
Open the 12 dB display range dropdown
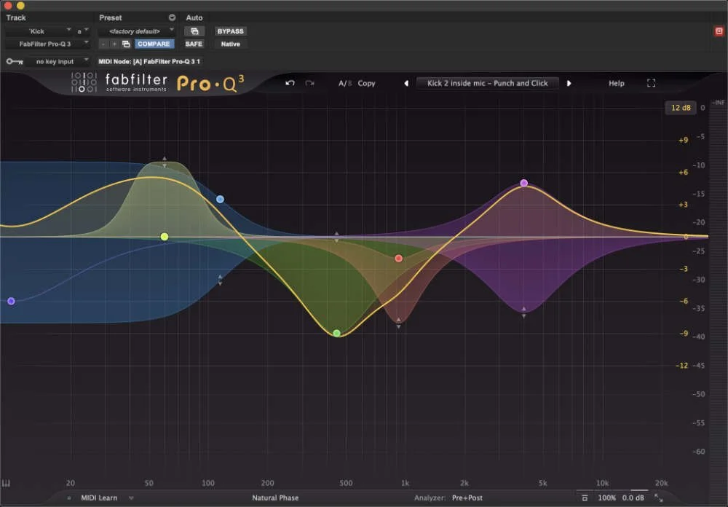pos(681,107)
